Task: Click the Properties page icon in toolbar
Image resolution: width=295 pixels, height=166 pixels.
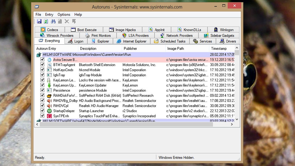Action: click(x=60, y=21)
